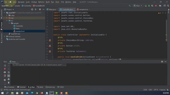Screen dimensions: 170x95
Task: Expand the out folder
Action: [x=7, y=18]
